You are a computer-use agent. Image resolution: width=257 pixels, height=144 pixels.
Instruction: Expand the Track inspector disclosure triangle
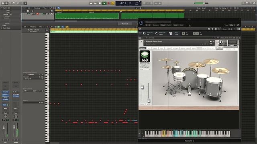pyautogui.click(x=2, y=28)
